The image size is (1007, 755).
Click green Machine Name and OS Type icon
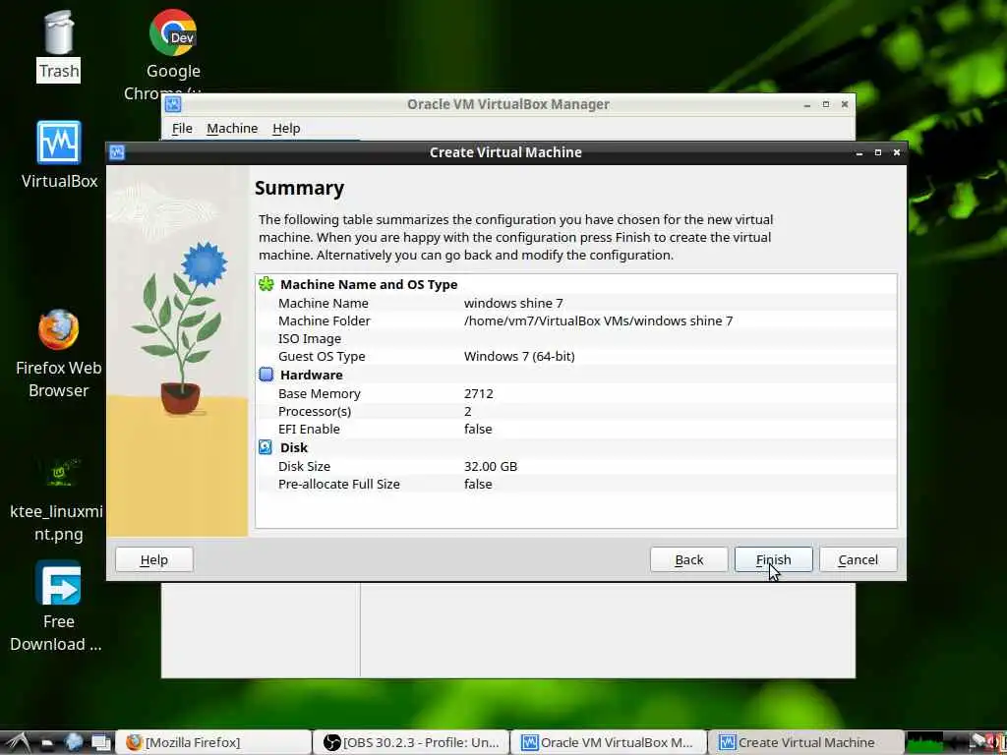266,284
